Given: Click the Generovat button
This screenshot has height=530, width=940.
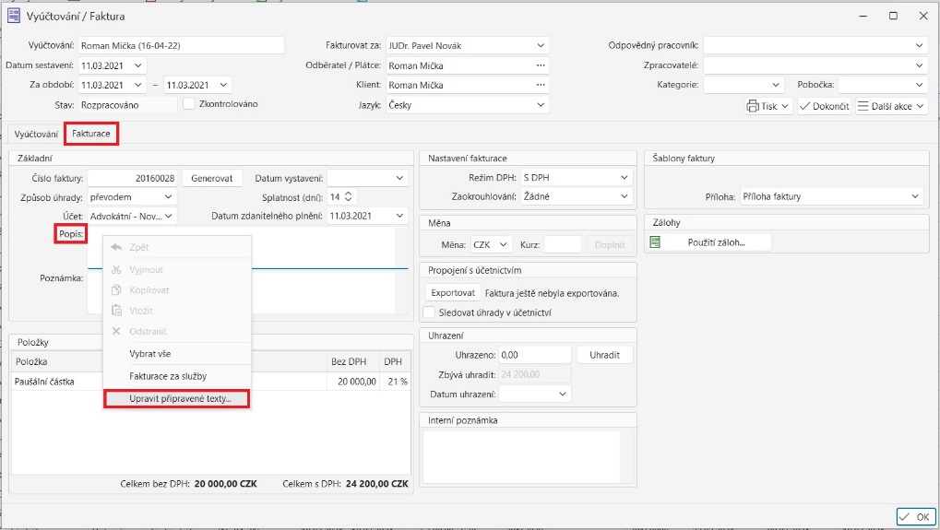Looking at the screenshot, I should point(212,178).
